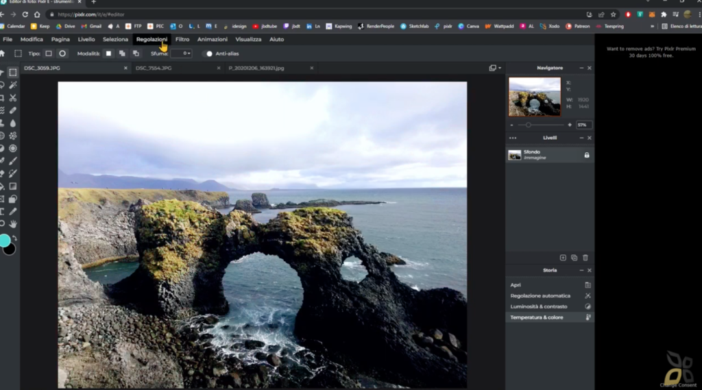Image resolution: width=702 pixels, height=390 pixels.
Task: Open the Filtro menu
Action: (x=182, y=39)
